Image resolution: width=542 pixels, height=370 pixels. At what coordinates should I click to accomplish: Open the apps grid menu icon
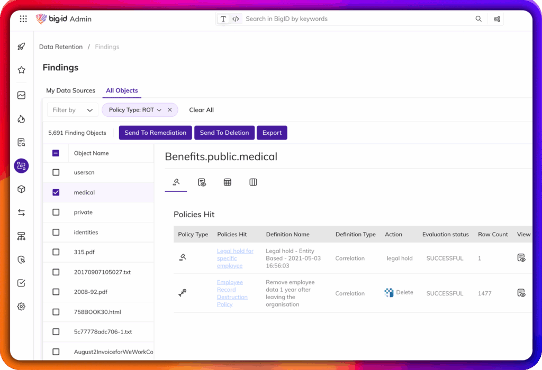(x=23, y=19)
